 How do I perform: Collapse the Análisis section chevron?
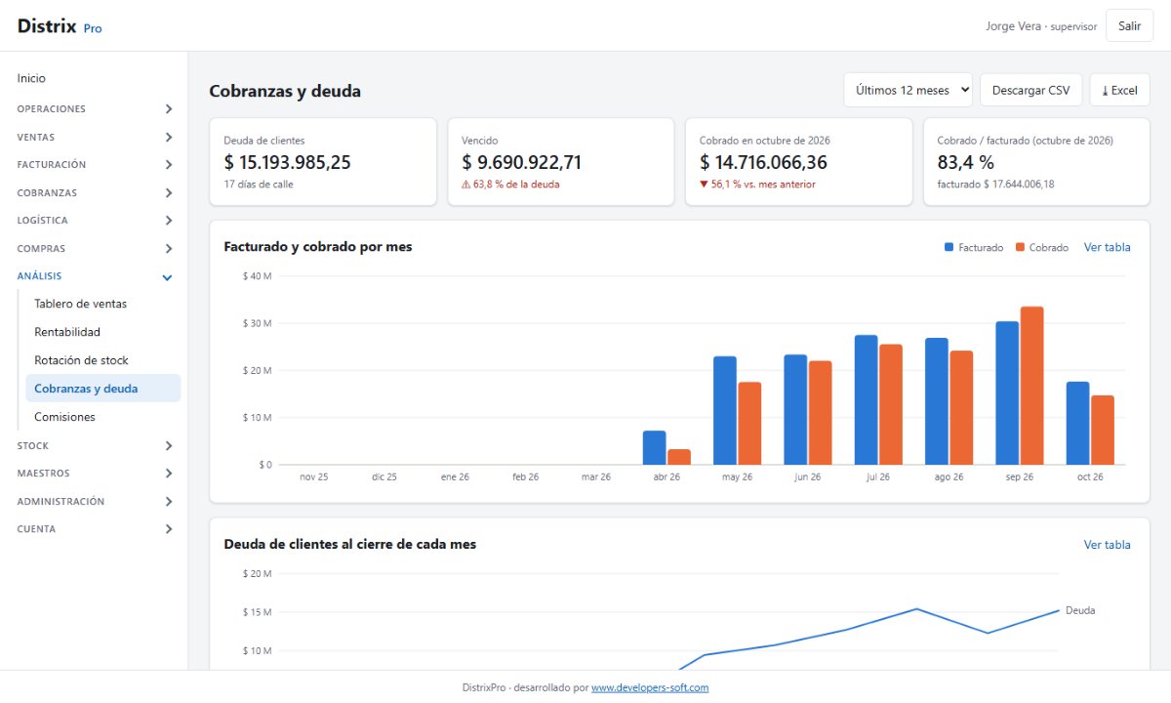tap(168, 277)
